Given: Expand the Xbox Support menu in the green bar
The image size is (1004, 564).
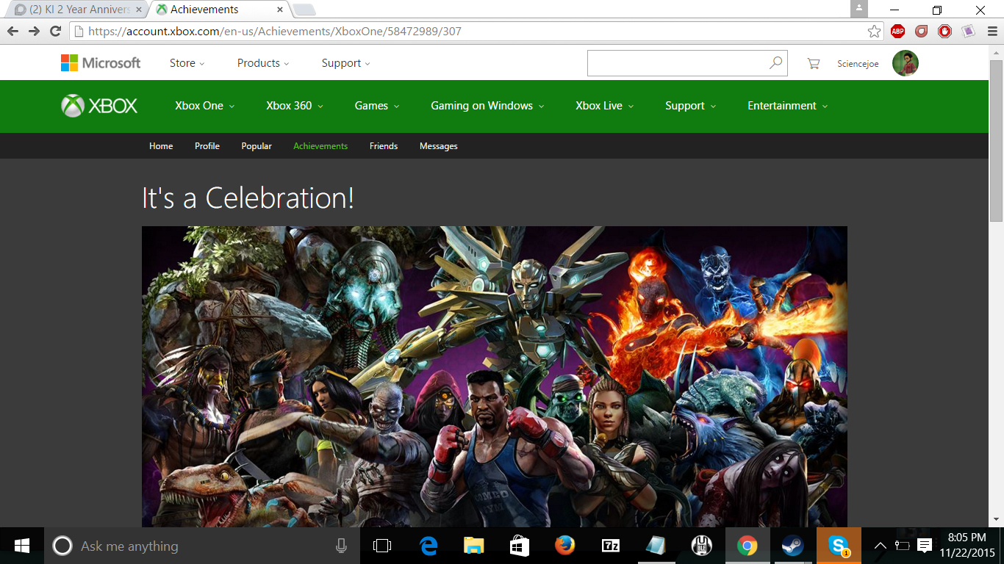Looking at the screenshot, I should [x=690, y=106].
